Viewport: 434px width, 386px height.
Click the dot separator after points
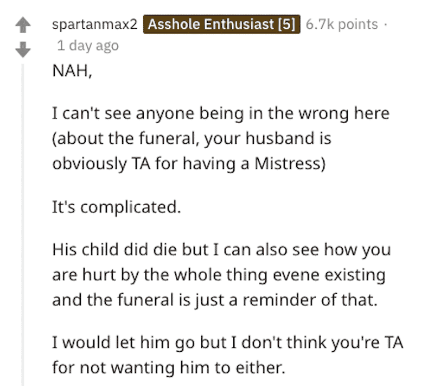pyautogui.click(x=385, y=24)
